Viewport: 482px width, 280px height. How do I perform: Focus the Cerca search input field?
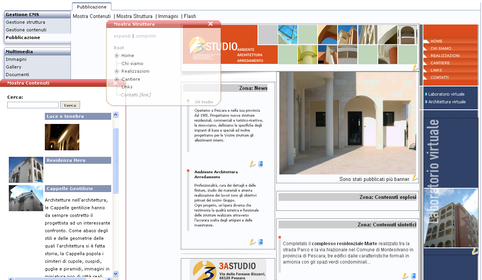33,105
